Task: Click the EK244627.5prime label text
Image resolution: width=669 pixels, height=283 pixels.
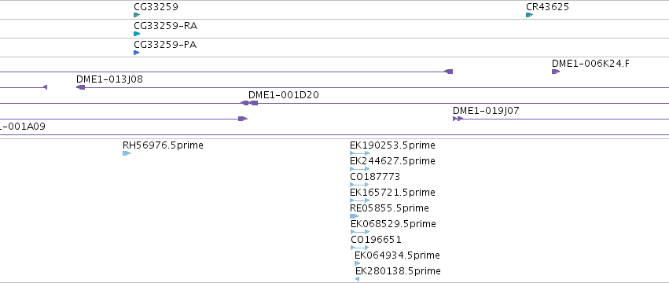Action: click(x=392, y=161)
